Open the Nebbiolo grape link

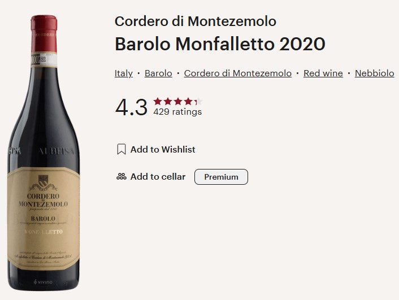click(374, 73)
